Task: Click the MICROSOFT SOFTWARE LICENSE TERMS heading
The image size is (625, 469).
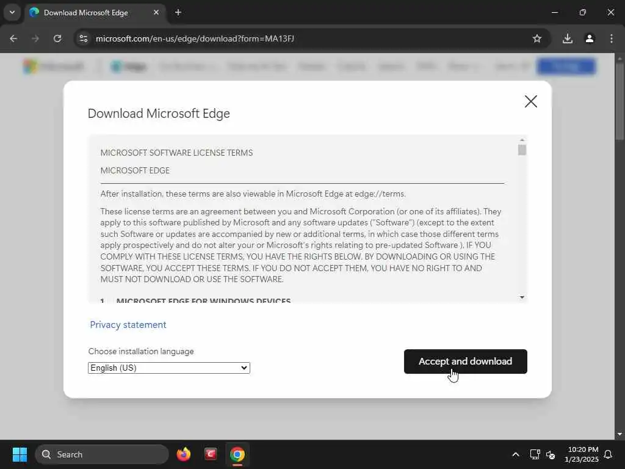Action: (x=176, y=153)
